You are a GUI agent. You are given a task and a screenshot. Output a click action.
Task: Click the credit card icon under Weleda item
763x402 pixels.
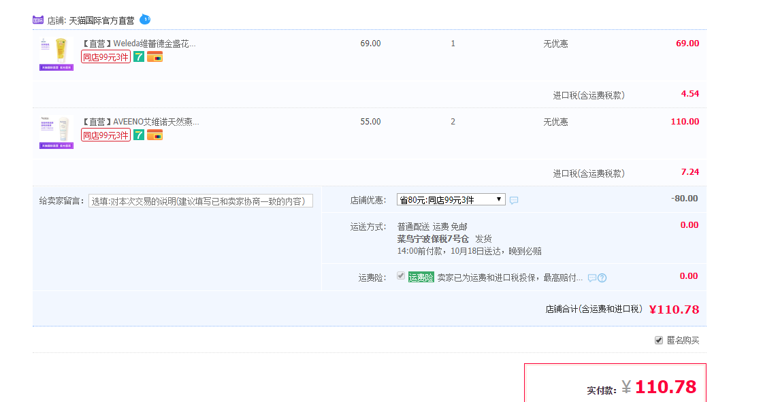pyautogui.click(x=155, y=57)
